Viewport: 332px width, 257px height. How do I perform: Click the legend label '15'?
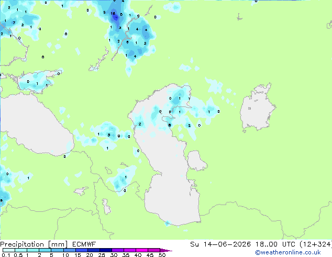click(x=78, y=255)
